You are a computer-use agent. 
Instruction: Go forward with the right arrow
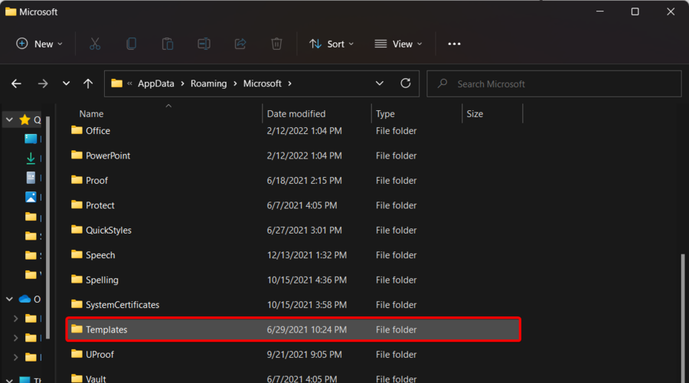click(43, 83)
